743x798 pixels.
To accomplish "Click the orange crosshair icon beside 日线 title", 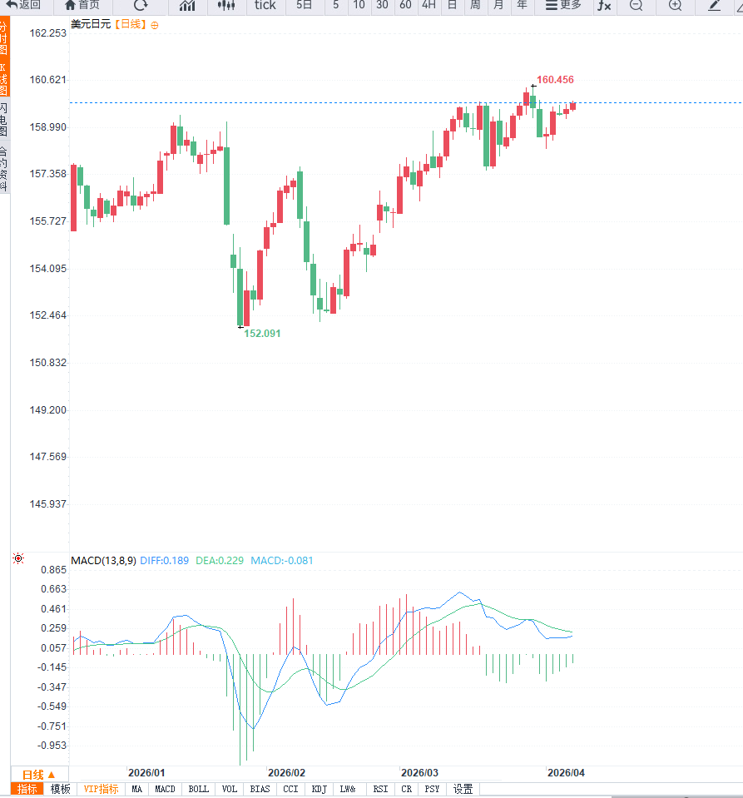I will point(154,25).
